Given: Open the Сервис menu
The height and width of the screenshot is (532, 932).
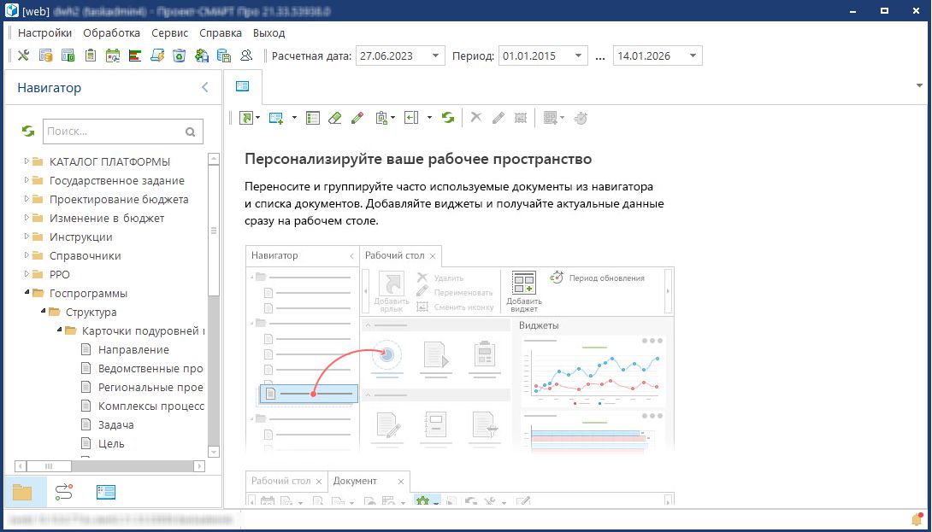Looking at the screenshot, I should [x=169, y=32].
